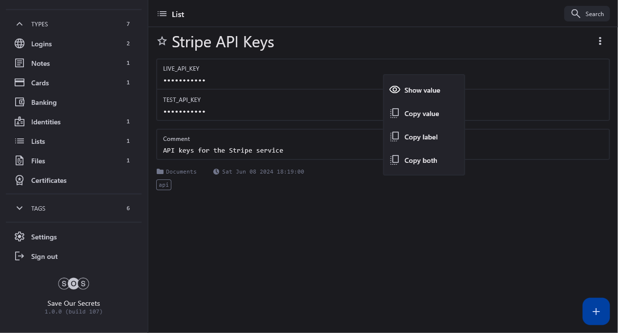This screenshot has width=618, height=333.
Task: Toggle the favorite star for Stripe API Keys
Action: [162, 41]
